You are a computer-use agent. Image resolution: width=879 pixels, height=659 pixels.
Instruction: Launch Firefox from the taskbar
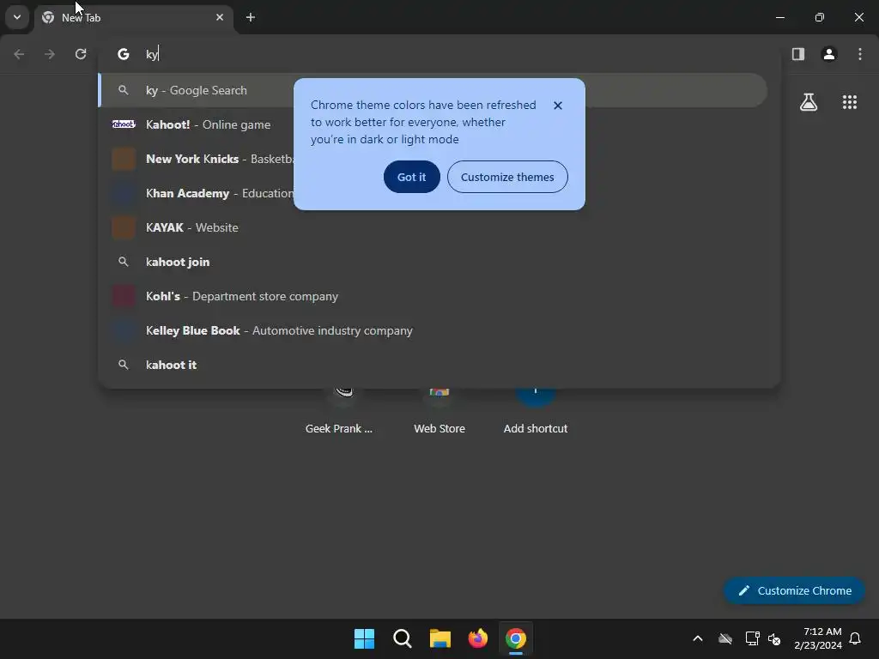pos(477,638)
